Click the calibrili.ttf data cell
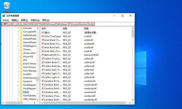The image size is (182, 109). click(89, 77)
